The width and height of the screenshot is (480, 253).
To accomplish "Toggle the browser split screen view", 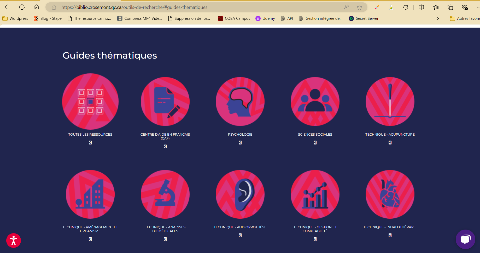I will click(421, 7).
